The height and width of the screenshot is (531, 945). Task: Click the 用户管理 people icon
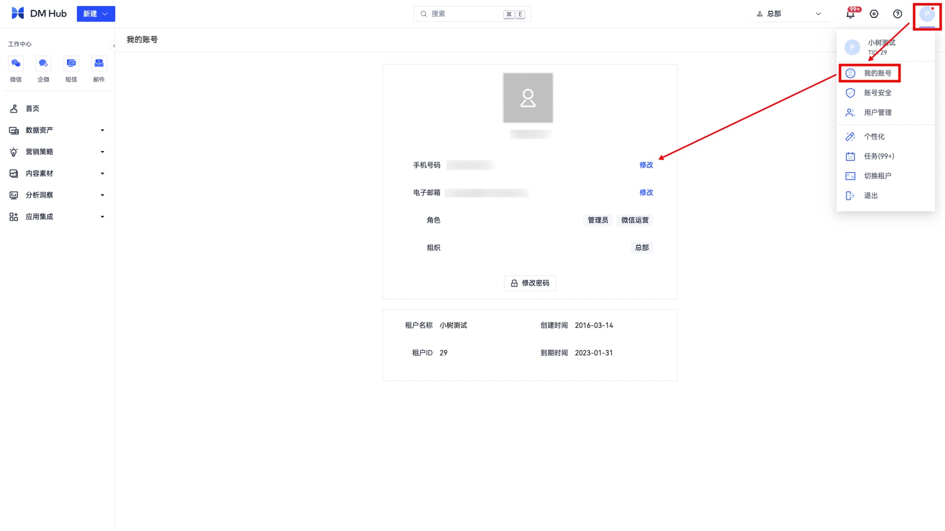pos(850,113)
